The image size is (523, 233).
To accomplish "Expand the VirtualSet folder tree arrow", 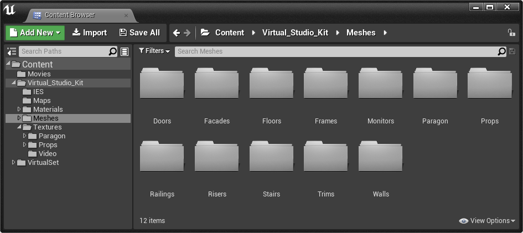I will (x=13, y=162).
